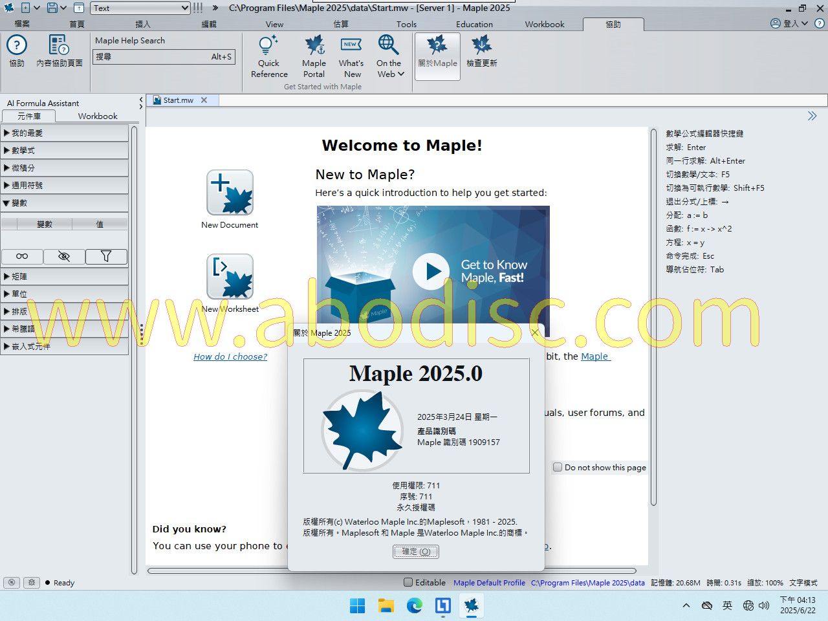The image size is (828, 621).
Task: Click 確定 button in About dialog
Action: tap(416, 551)
